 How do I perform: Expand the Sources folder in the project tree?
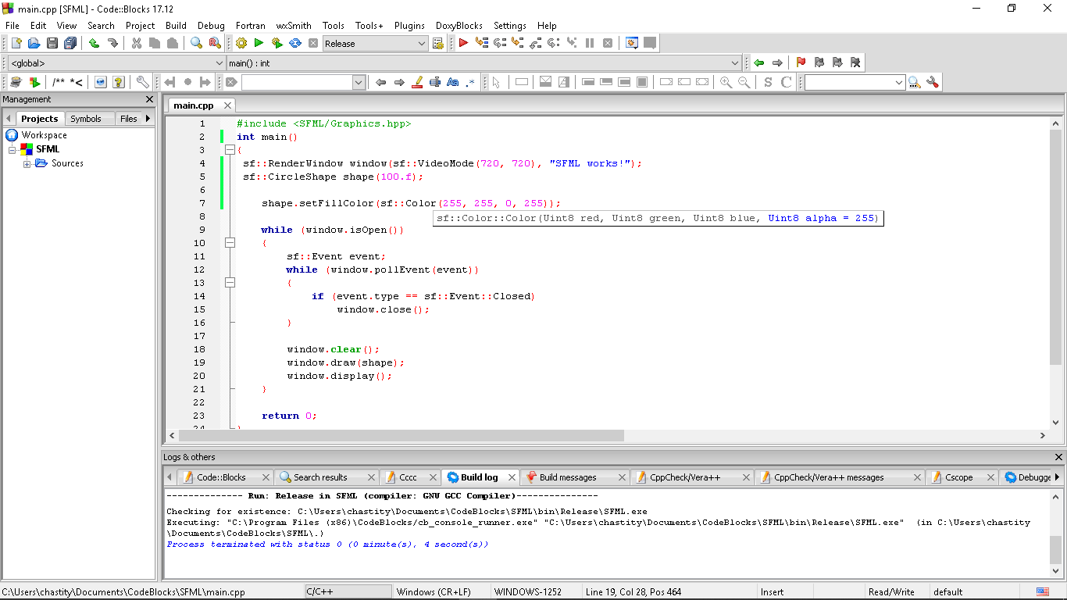click(27, 163)
